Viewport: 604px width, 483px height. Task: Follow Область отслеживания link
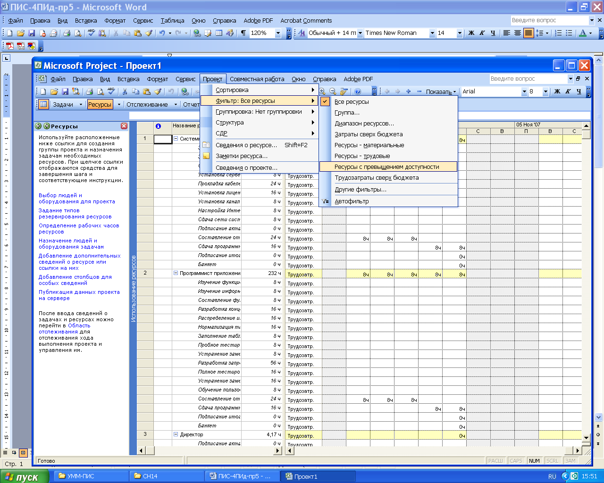[65, 329]
